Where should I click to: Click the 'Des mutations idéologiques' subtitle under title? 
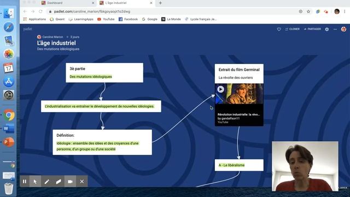[58, 49]
